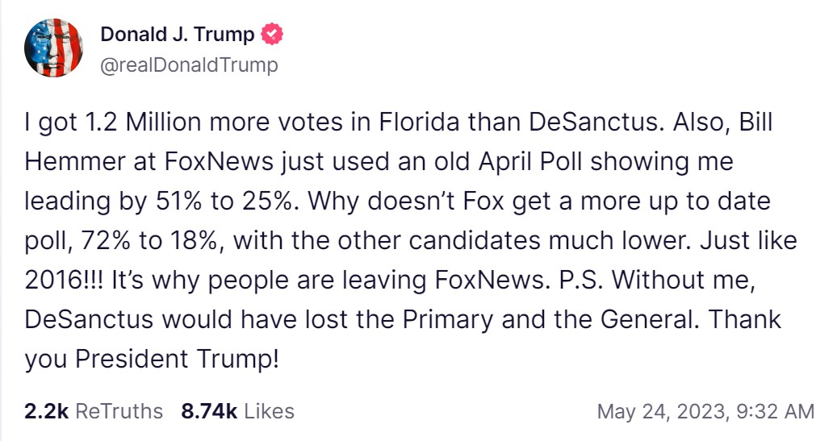This screenshot has height=441, width=833.
Task: Click "President Trump!" on the last line
Action: (x=177, y=359)
